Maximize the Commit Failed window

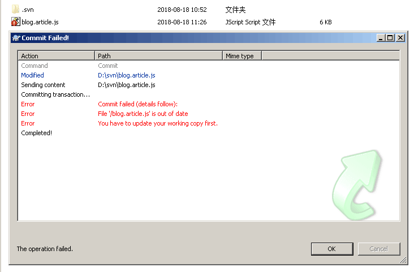pos(390,38)
